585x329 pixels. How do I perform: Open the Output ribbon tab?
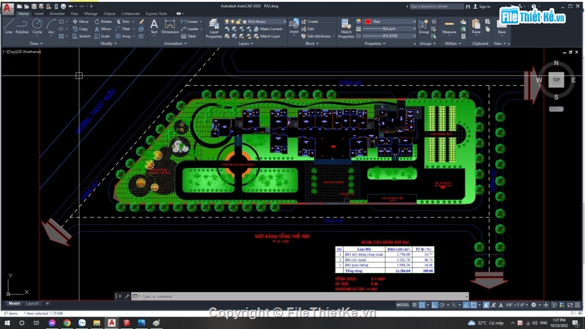coord(110,14)
